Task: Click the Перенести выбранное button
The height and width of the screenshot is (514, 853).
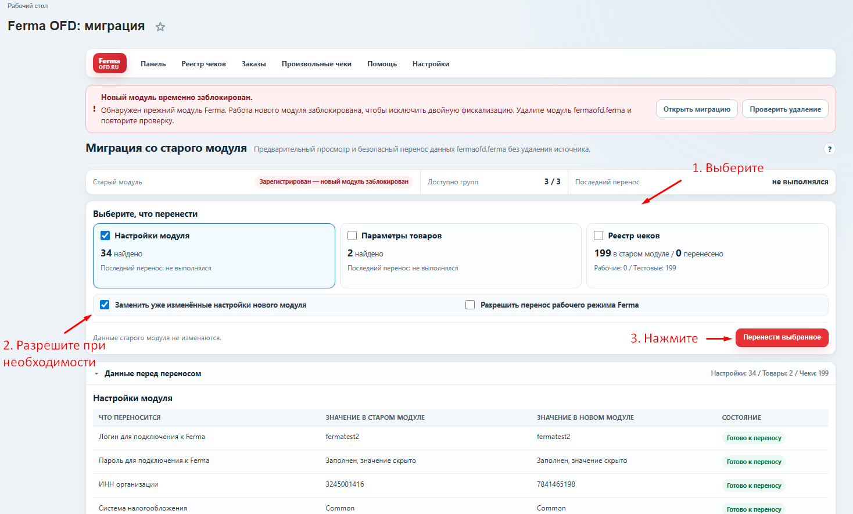Action: [x=782, y=338]
